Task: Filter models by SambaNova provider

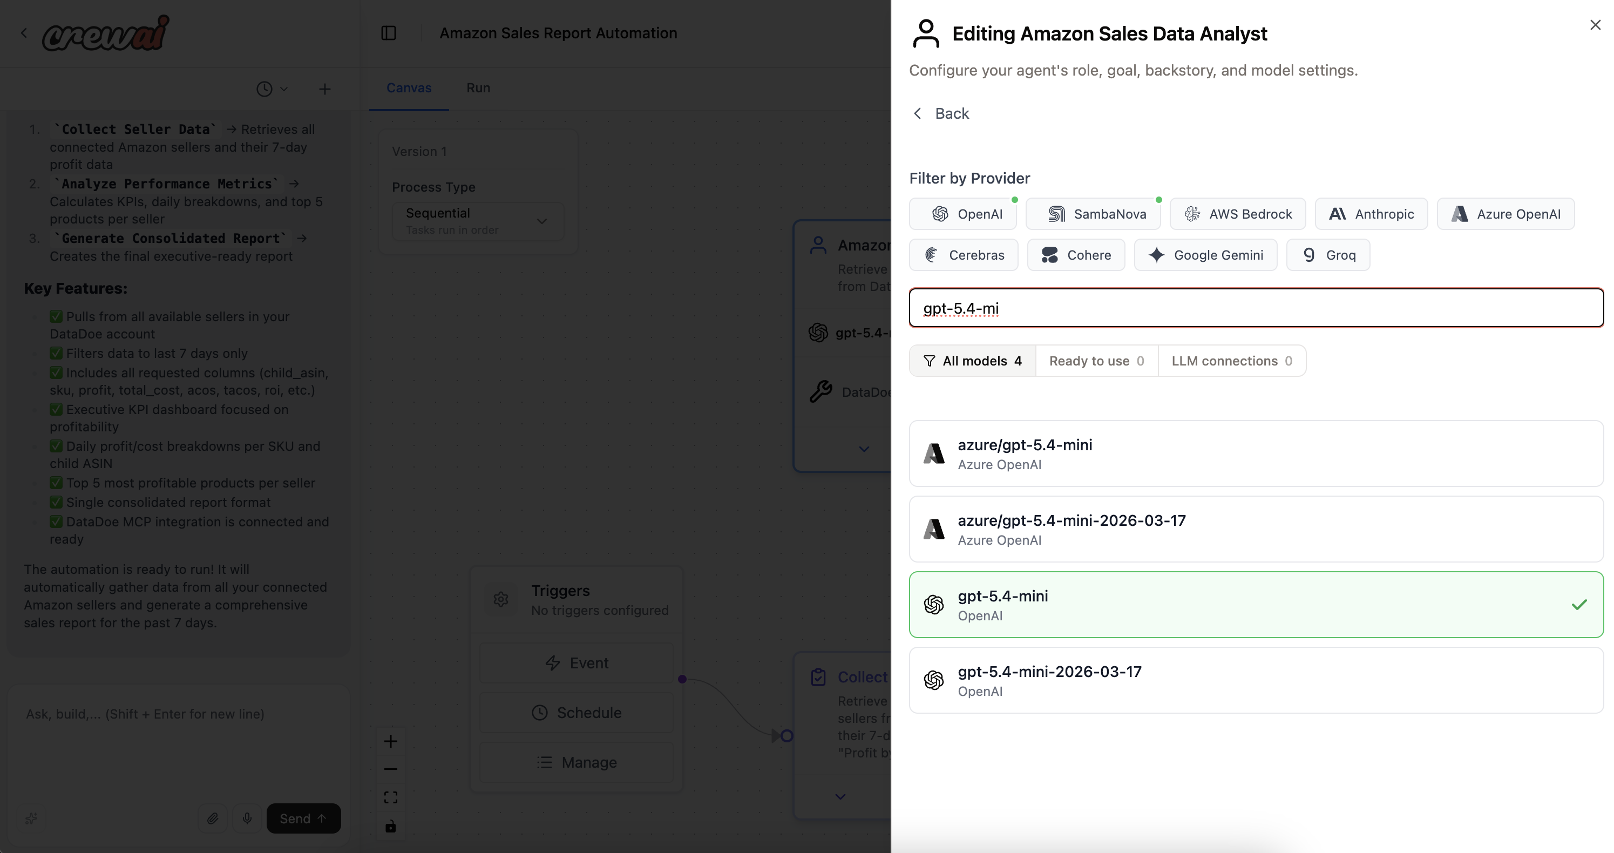Action: pyautogui.click(x=1093, y=214)
